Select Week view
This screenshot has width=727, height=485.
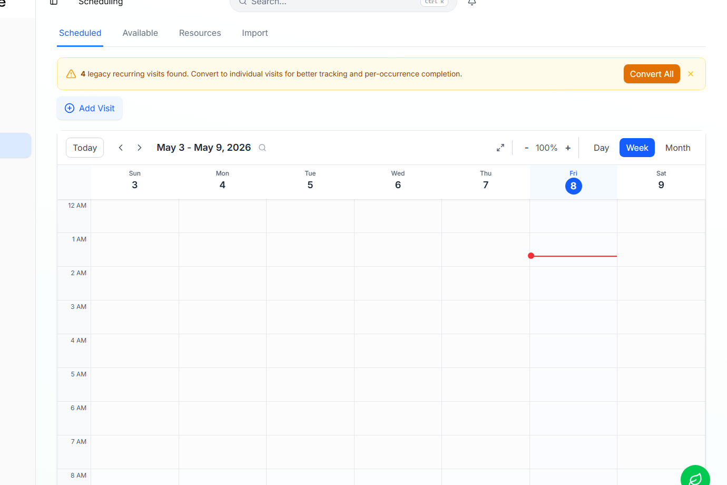pos(637,148)
